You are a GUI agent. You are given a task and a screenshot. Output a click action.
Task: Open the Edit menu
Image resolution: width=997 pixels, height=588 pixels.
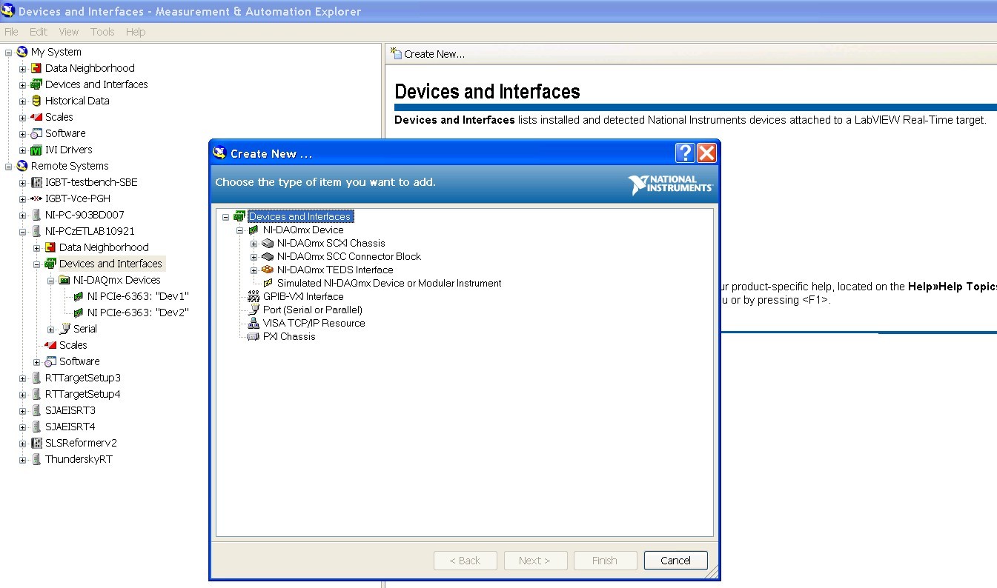click(x=39, y=32)
